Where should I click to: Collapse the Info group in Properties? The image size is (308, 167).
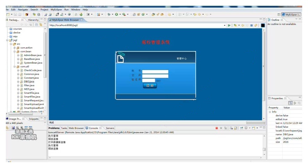click(x=270, y=112)
